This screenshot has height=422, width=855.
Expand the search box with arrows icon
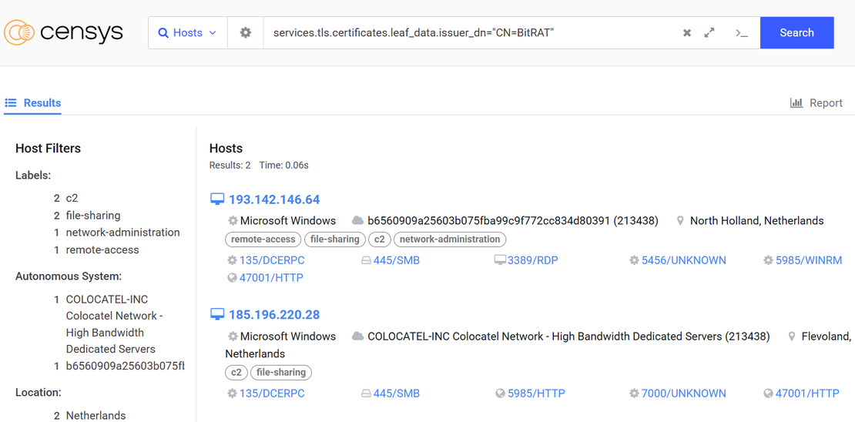click(x=709, y=33)
